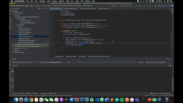183x103 pixels.
Task: Open the VCS menu
Action: point(82,1)
